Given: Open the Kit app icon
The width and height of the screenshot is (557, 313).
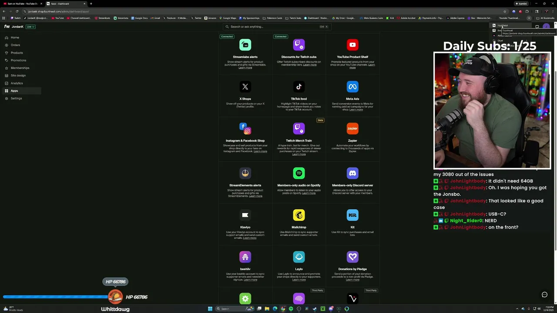Looking at the screenshot, I should click(x=352, y=215).
